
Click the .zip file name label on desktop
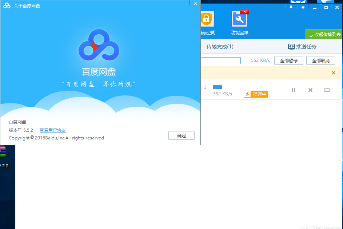(x=4, y=165)
